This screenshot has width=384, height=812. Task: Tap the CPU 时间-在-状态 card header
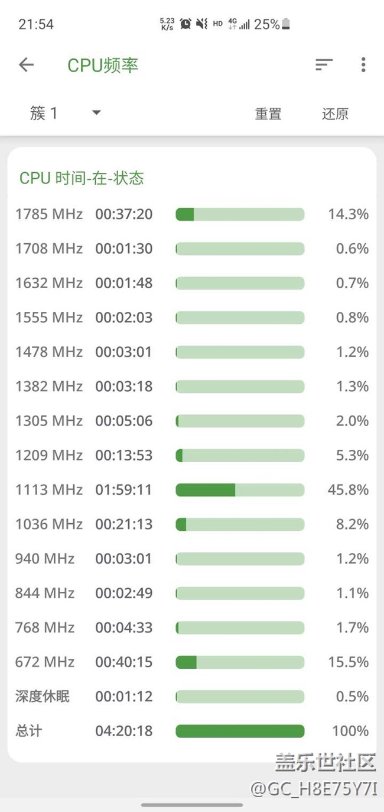pos(82,178)
